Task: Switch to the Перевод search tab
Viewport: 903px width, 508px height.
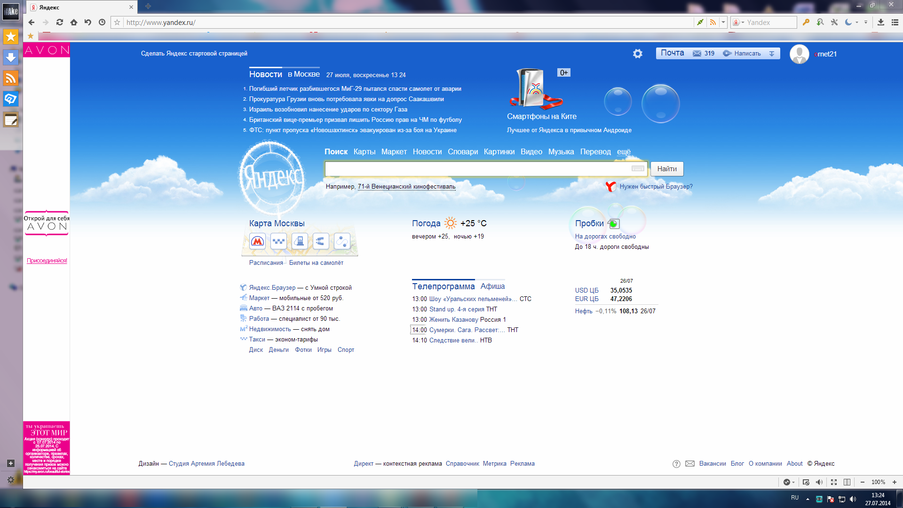Action: (x=595, y=152)
